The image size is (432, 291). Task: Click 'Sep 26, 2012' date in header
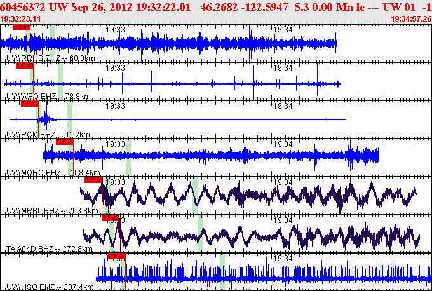click(x=102, y=7)
